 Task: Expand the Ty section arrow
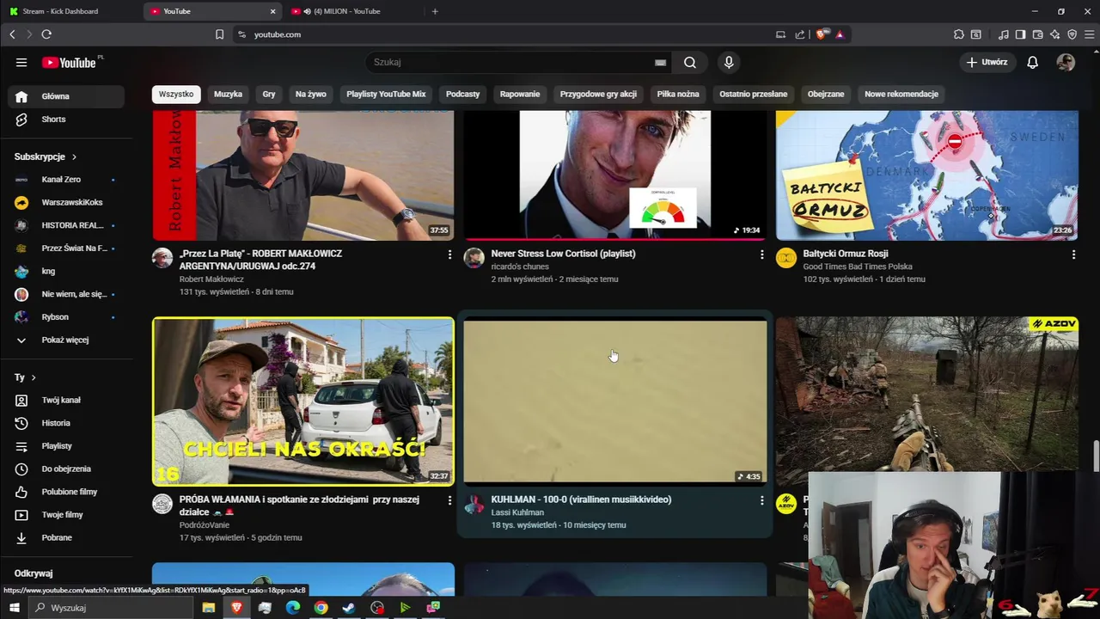[x=34, y=377]
